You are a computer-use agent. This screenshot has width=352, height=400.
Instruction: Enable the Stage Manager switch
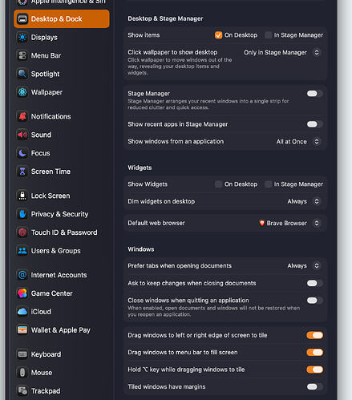pyautogui.click(x=314, y=94)
